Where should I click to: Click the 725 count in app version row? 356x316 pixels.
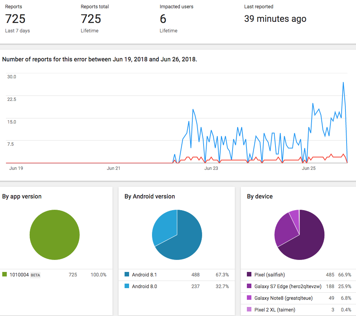coord(73,275)
